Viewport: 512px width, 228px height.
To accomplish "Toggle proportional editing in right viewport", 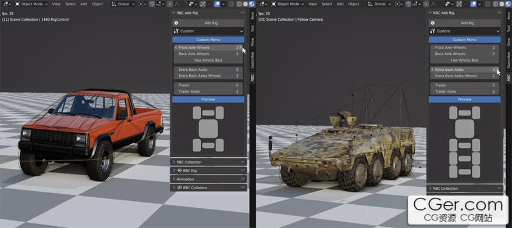I will coord(426,4).
